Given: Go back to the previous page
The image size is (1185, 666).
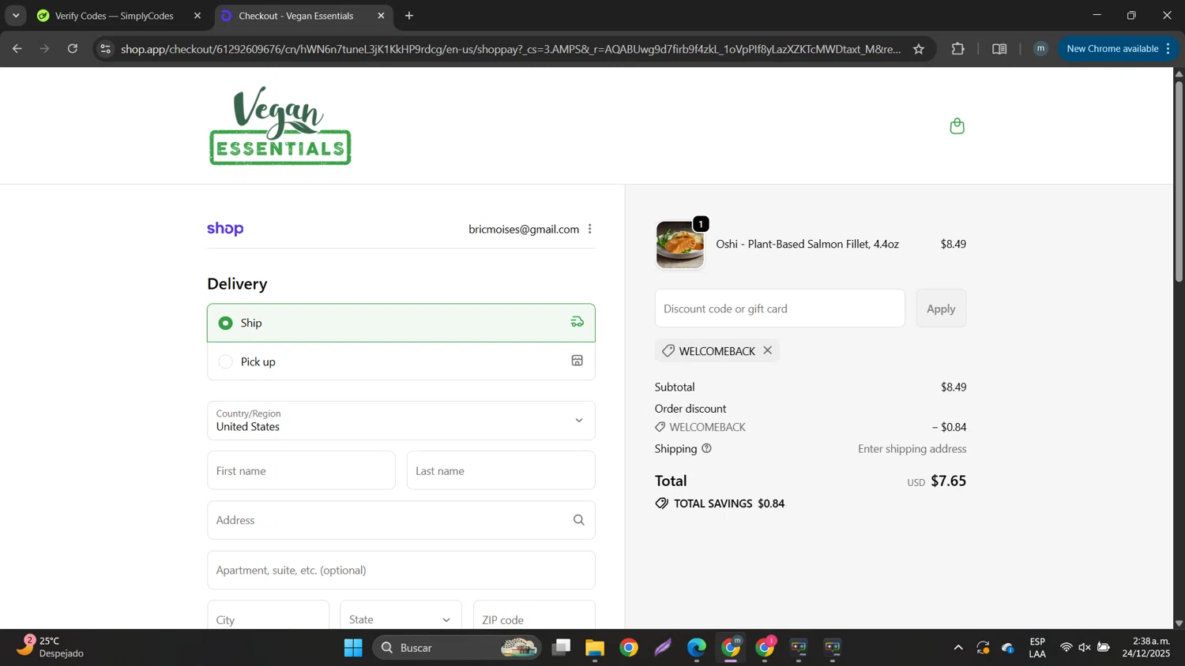Looking at the screenshot, I should point(17,49).
